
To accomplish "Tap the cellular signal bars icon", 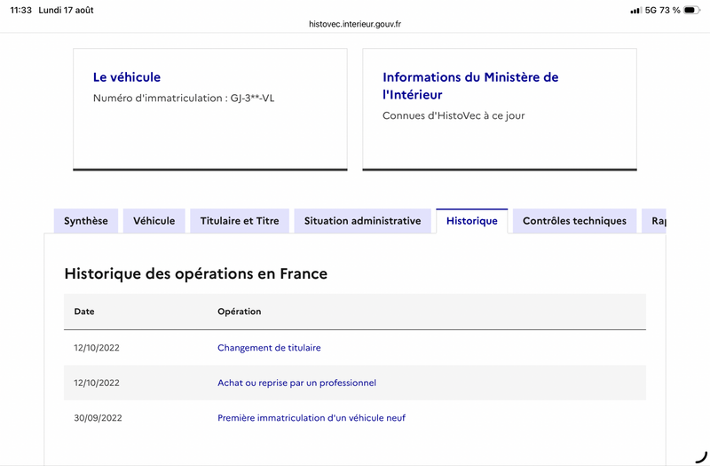I will (x=635, y=11).
